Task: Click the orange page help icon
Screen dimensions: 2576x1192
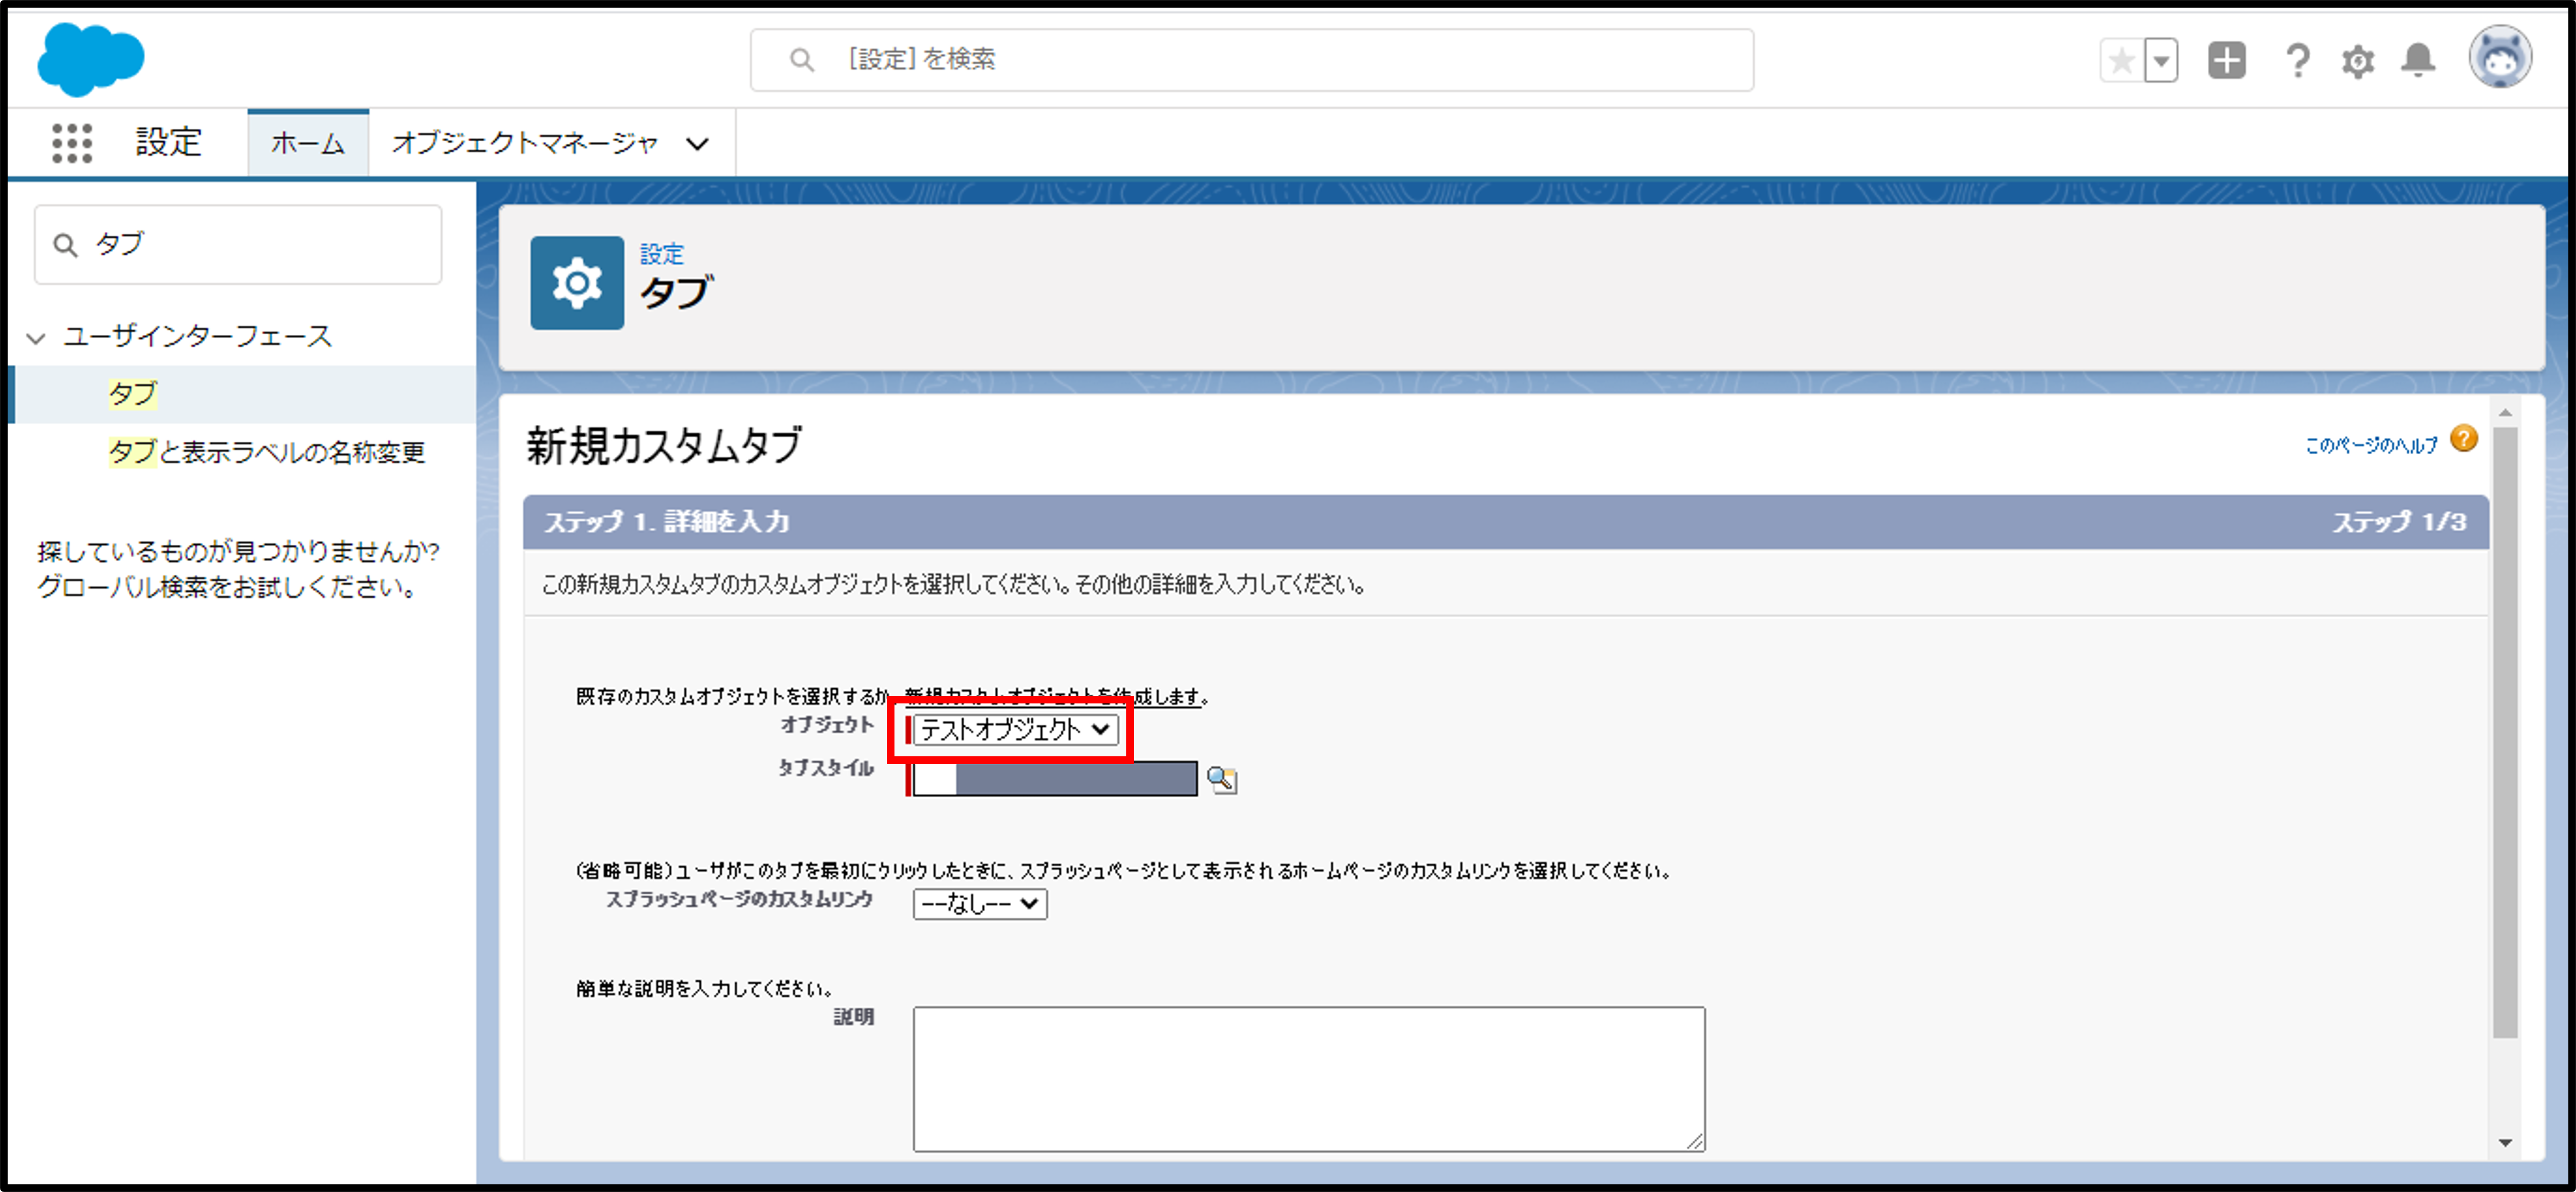Action: click(x=2464, y=439)
